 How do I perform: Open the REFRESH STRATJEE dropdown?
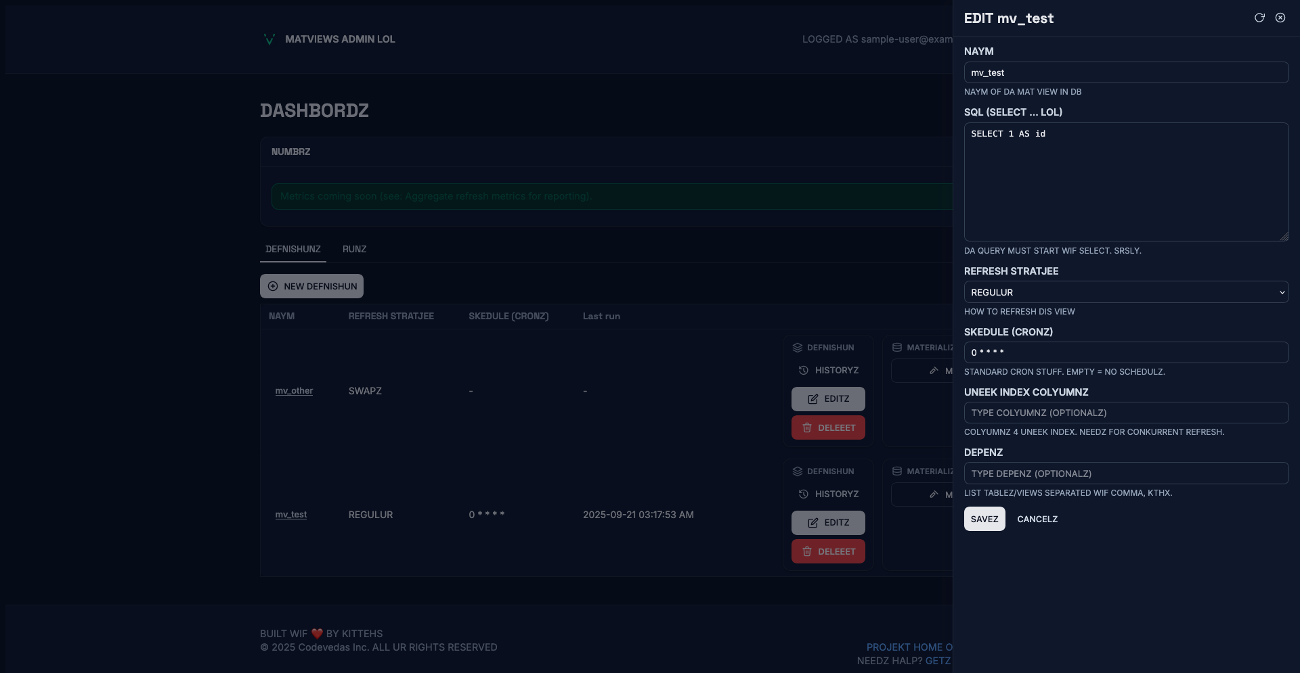(1125, 292)
